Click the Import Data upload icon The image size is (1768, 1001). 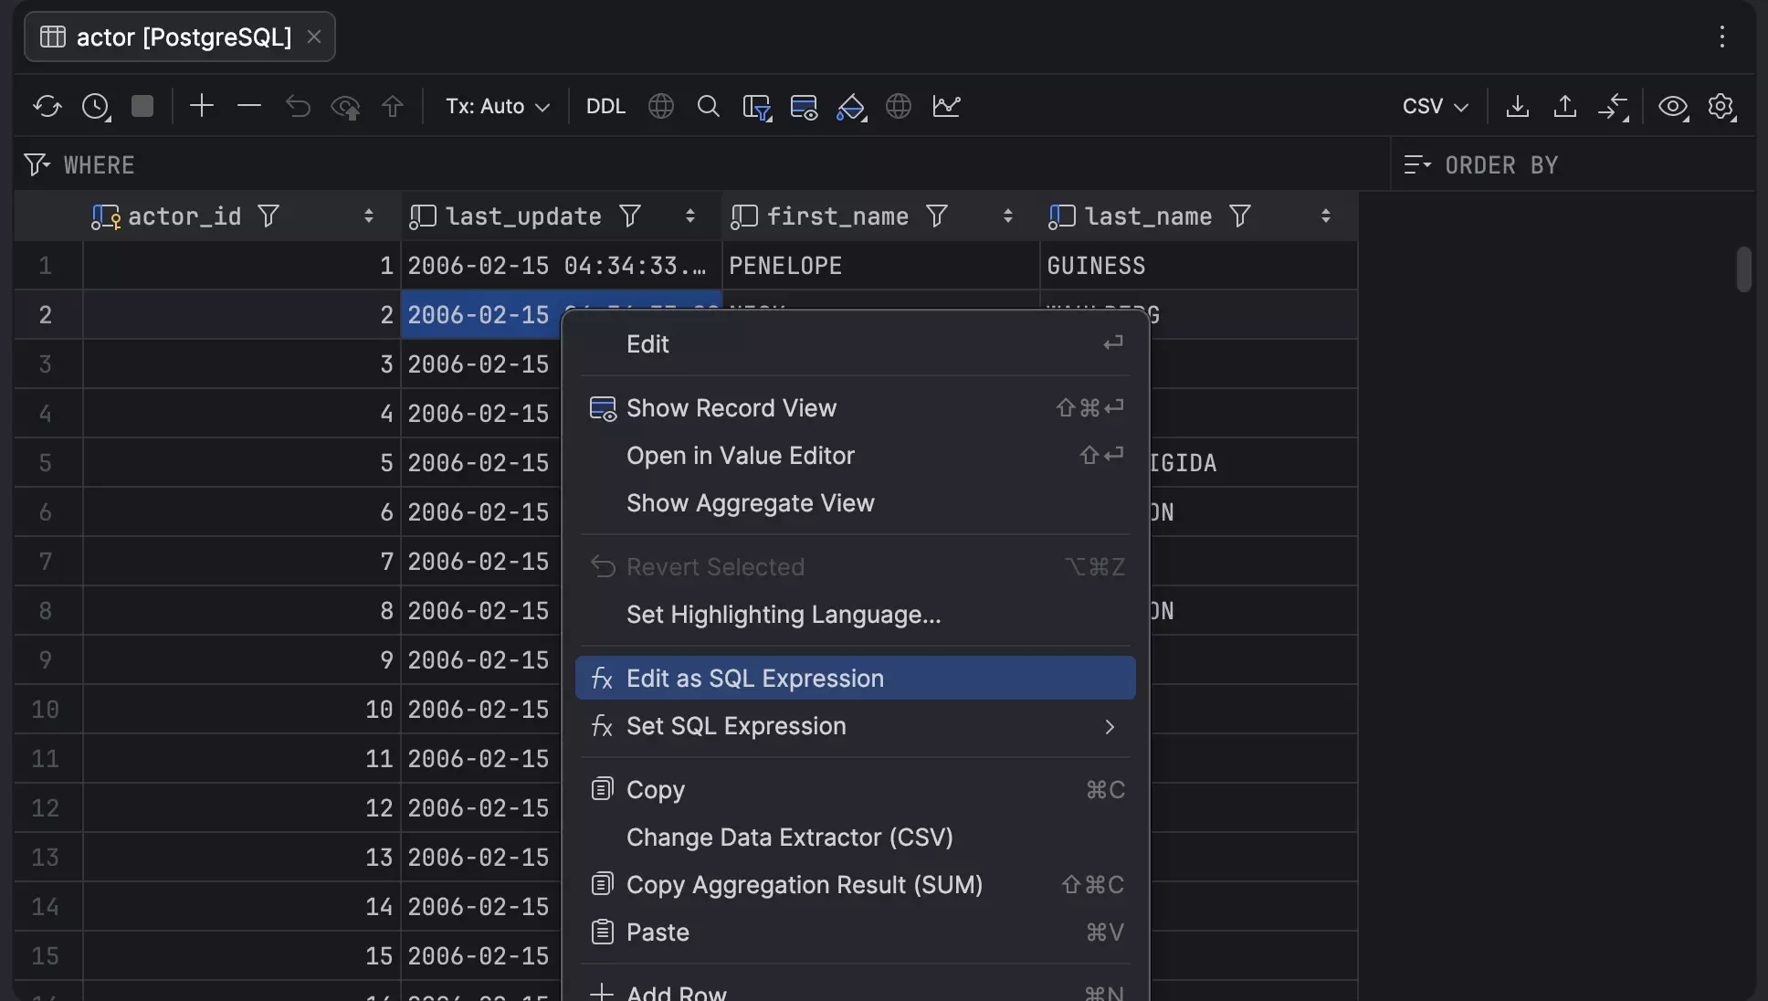click(1565, 106)
